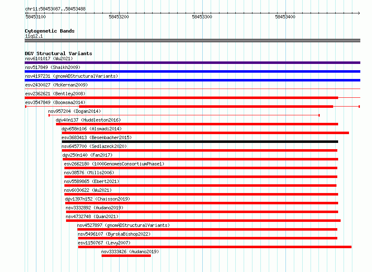Open esv2662180 (1000GenomesConsortiumPhase1) label
Viewport: 372px width, 272px height.
point(114,164)
